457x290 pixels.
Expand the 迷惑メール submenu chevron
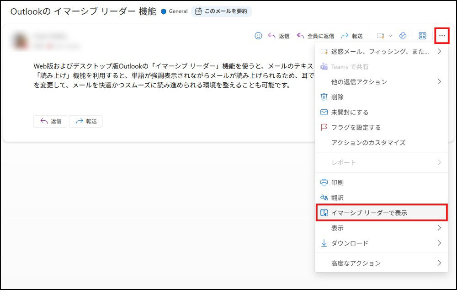click(x=439, y=51)
